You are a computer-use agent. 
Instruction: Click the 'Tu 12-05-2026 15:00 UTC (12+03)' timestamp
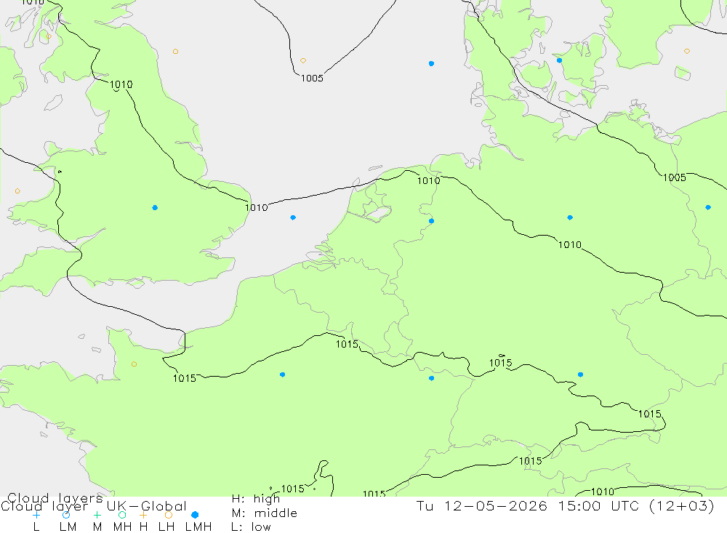(565, 505)
